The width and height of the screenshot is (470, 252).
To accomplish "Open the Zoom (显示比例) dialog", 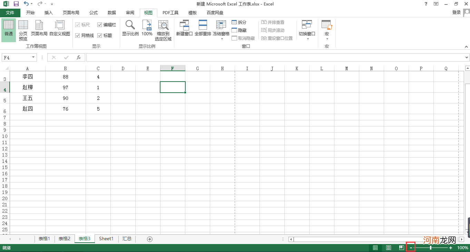I will click(130, 28).
